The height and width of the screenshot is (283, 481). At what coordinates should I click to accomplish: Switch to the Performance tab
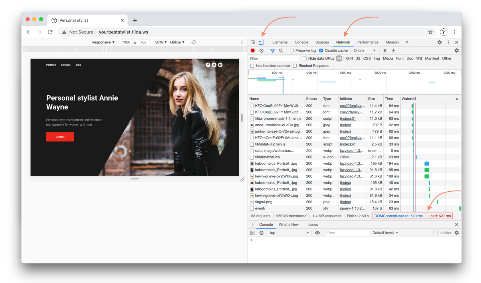(x=368, y=42)
